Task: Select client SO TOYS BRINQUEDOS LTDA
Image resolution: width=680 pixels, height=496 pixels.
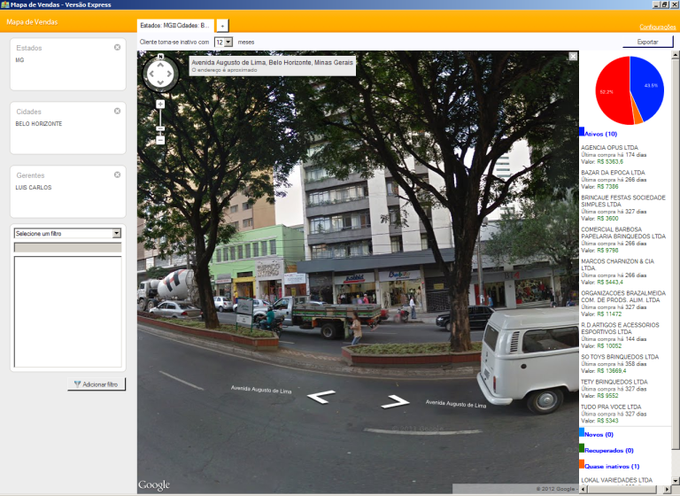Action: pyautogui.click(x=620, y=357)
